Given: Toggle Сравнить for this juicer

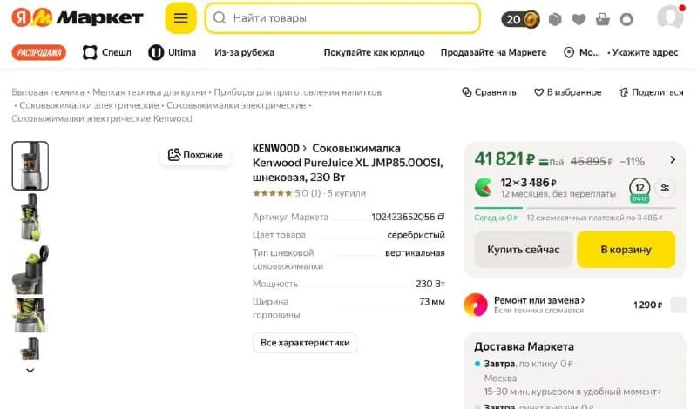Looking at the screenshot, I should pos(489,92).
